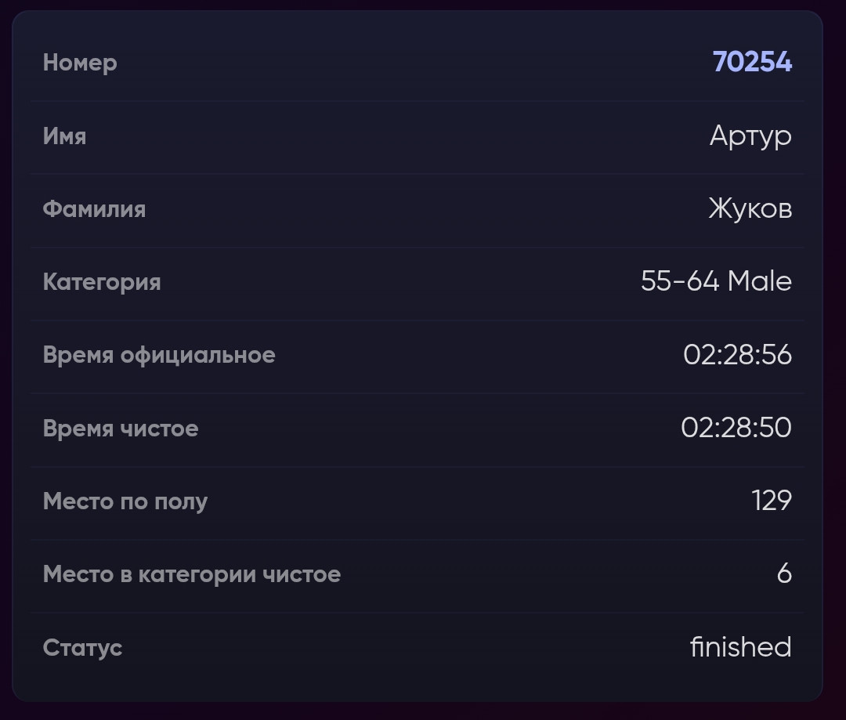The height and width of the screenshot is (720, 846).
Task: Select the Категория label
Action: click(x=102, y=282)
